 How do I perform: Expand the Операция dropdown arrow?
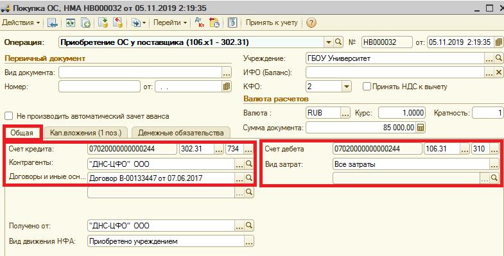pos(329,42)
